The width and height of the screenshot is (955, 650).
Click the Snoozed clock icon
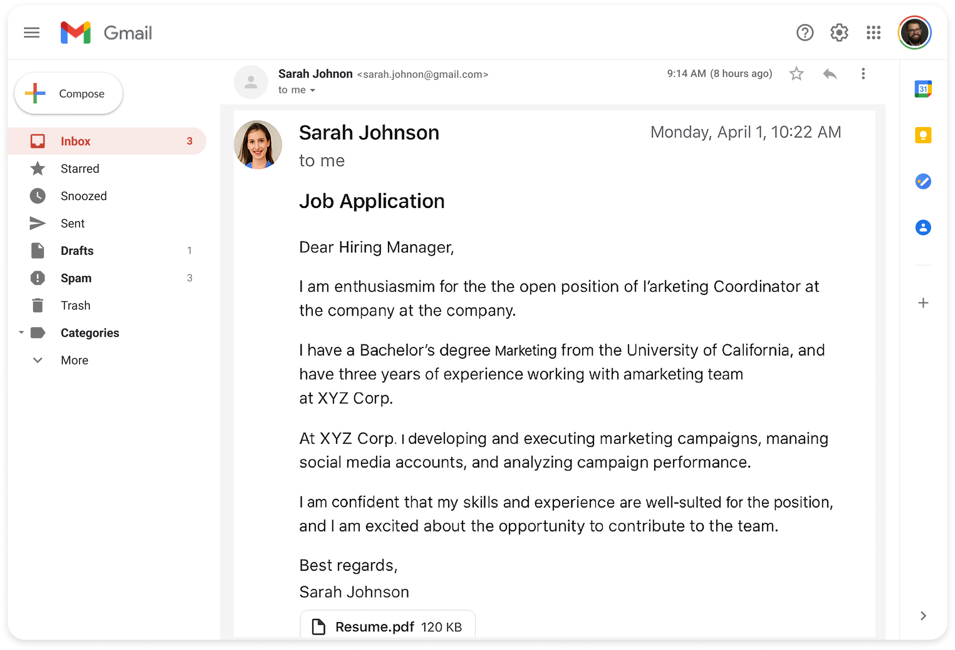38,196
